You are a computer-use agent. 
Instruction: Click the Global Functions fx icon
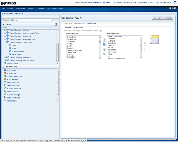click(x=5, y=91)
